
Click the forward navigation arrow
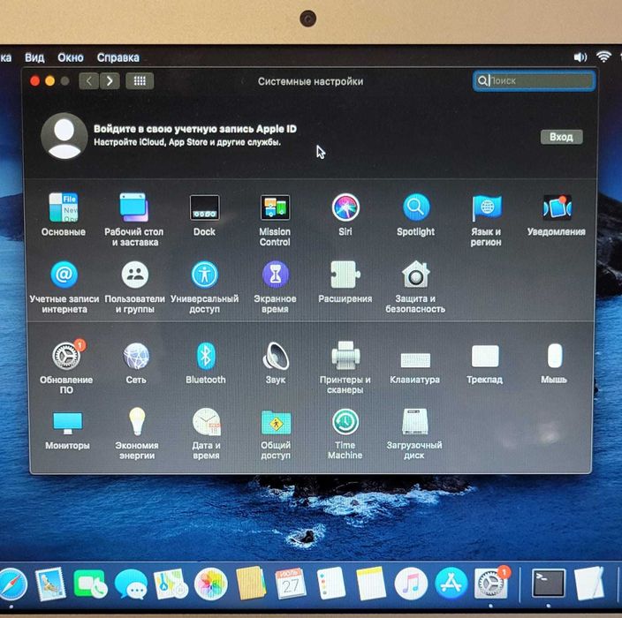(110, 81)
